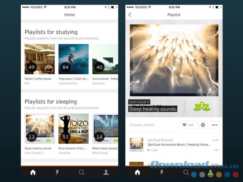Open Billies Sleep Sounds playlist cover
The width and height of the screenshot is (243, 182).
(105, 129)
